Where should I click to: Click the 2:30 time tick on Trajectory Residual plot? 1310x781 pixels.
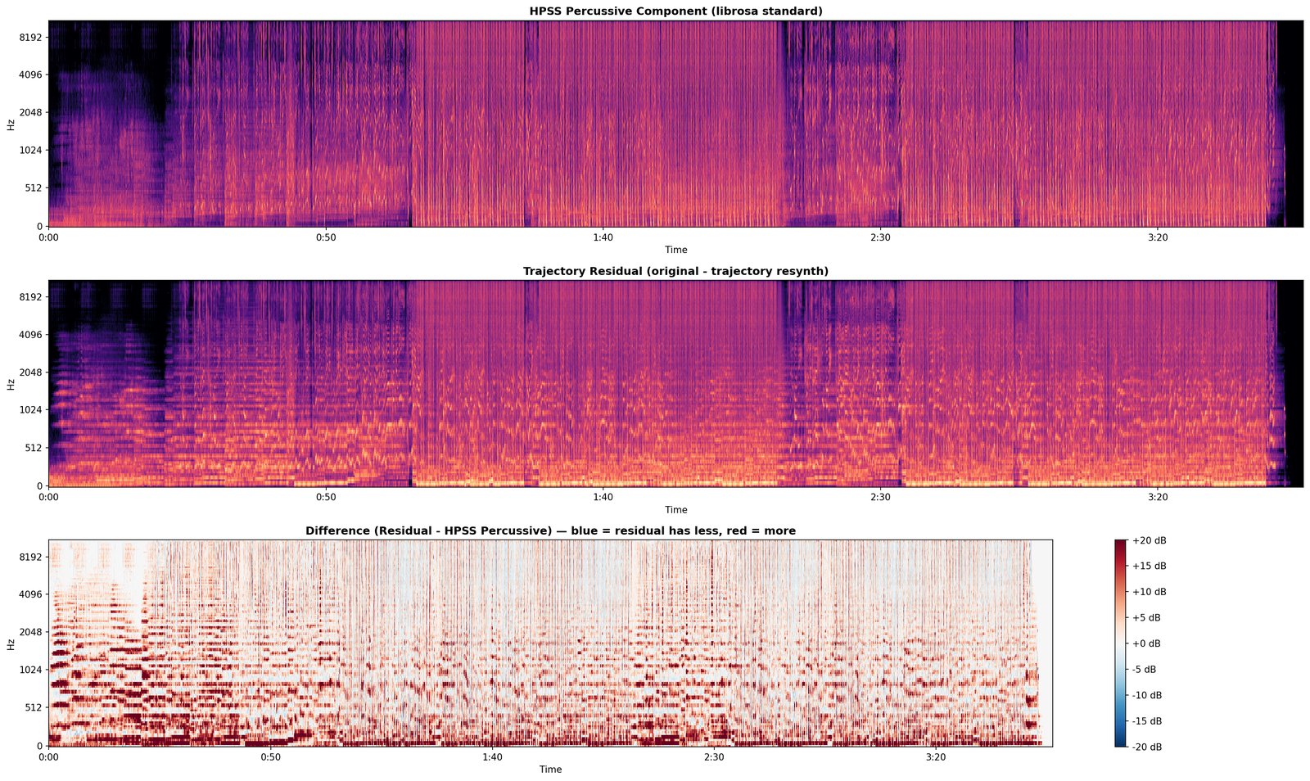coord(880,498)
